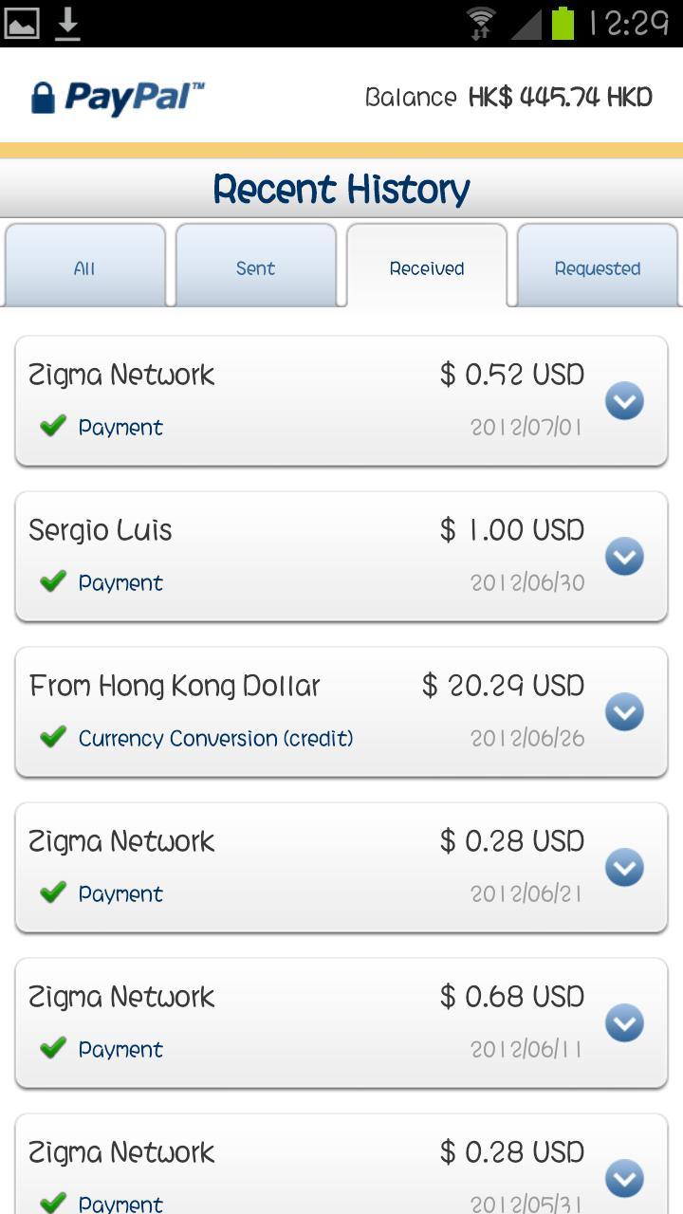Expand Zigma Network payment dated 2012/05/31
The image size is (683, 1214).
(624, 1179)
